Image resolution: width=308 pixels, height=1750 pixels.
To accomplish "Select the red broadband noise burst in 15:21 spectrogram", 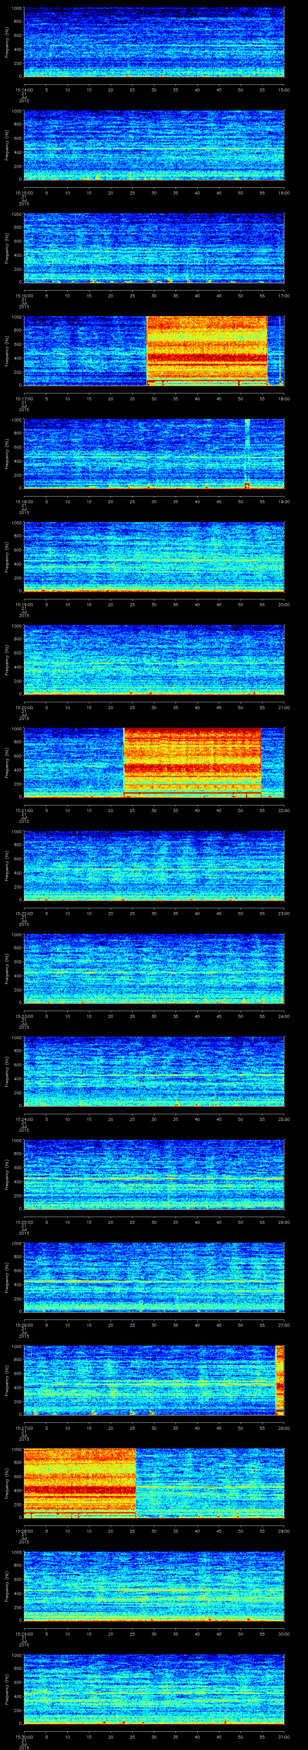I will (192, 762).
